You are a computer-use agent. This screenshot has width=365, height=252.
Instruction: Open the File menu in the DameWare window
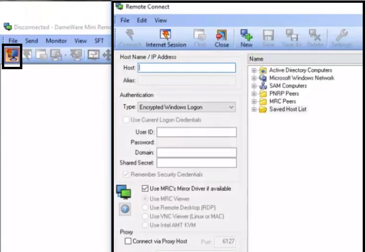(13, 41)
